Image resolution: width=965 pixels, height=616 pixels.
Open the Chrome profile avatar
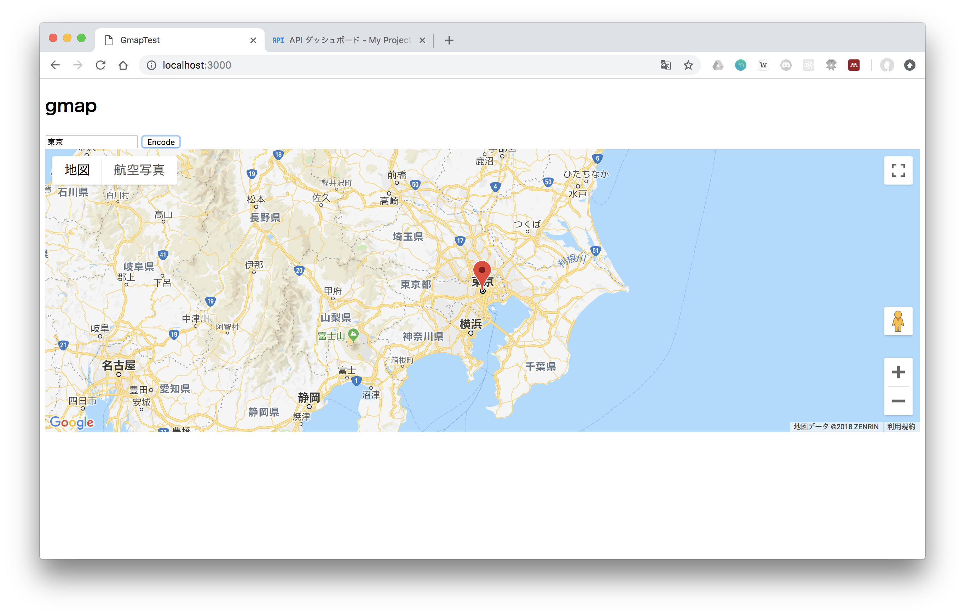(887, 65)
